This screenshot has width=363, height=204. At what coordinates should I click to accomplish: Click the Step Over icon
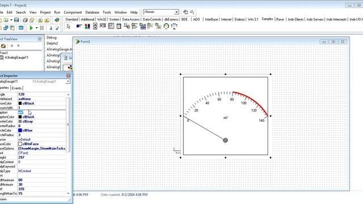pos(57,28)
